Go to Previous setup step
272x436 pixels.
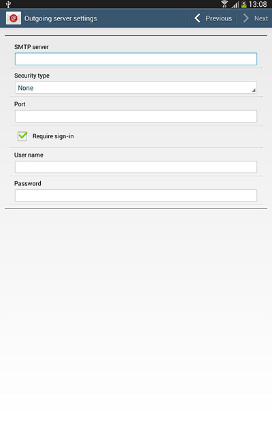pyautogui.click(x=213, y=18)
